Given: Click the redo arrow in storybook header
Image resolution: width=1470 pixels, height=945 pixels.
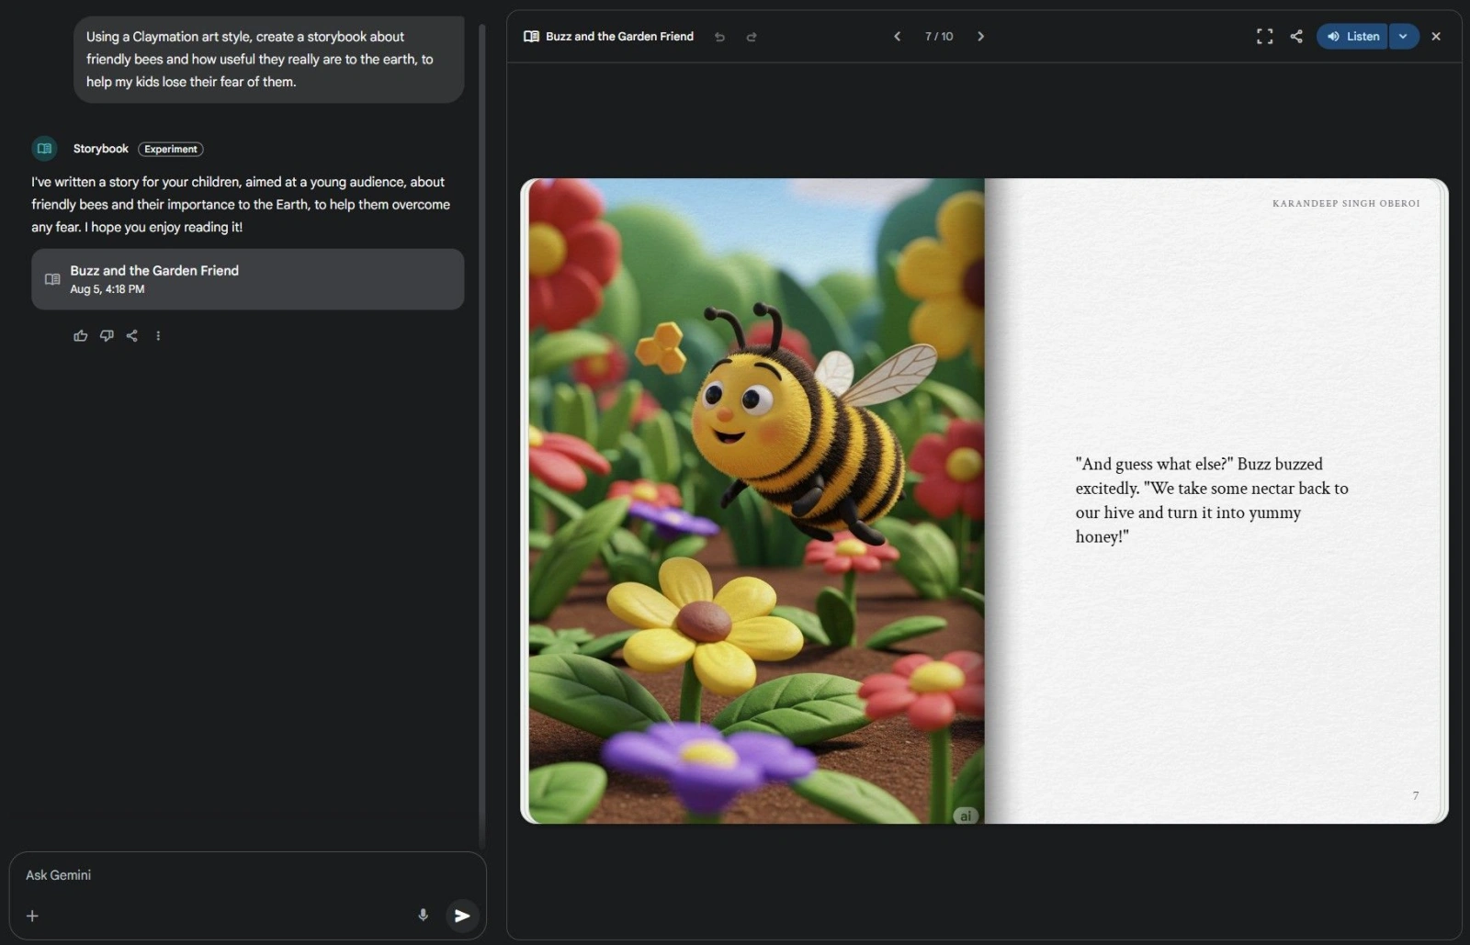Looking at the screenshot, I should 752,37.
